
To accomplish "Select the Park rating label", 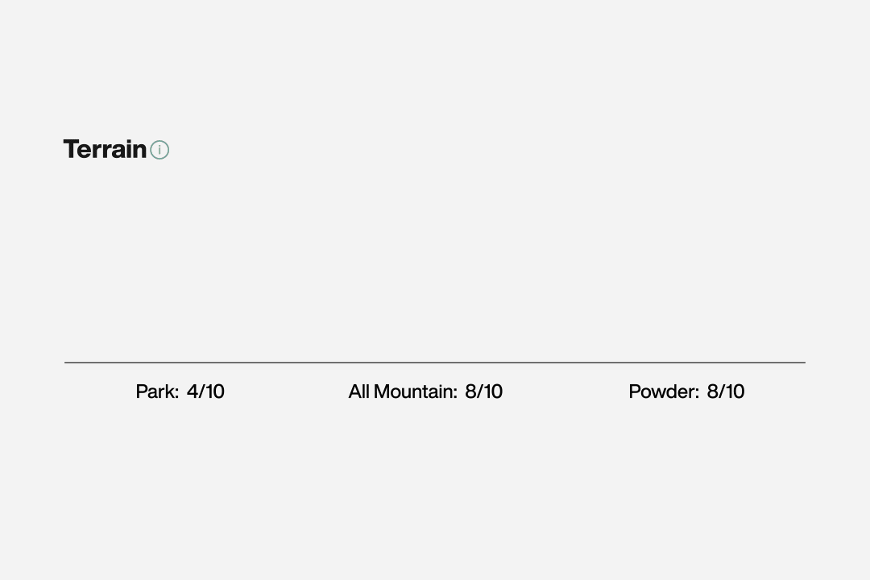I will click(x=157, y=391).
